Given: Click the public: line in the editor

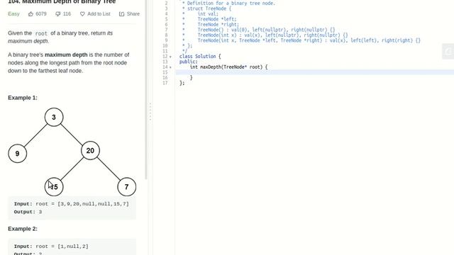Looking at the screenshot, I should click(188, 62).
